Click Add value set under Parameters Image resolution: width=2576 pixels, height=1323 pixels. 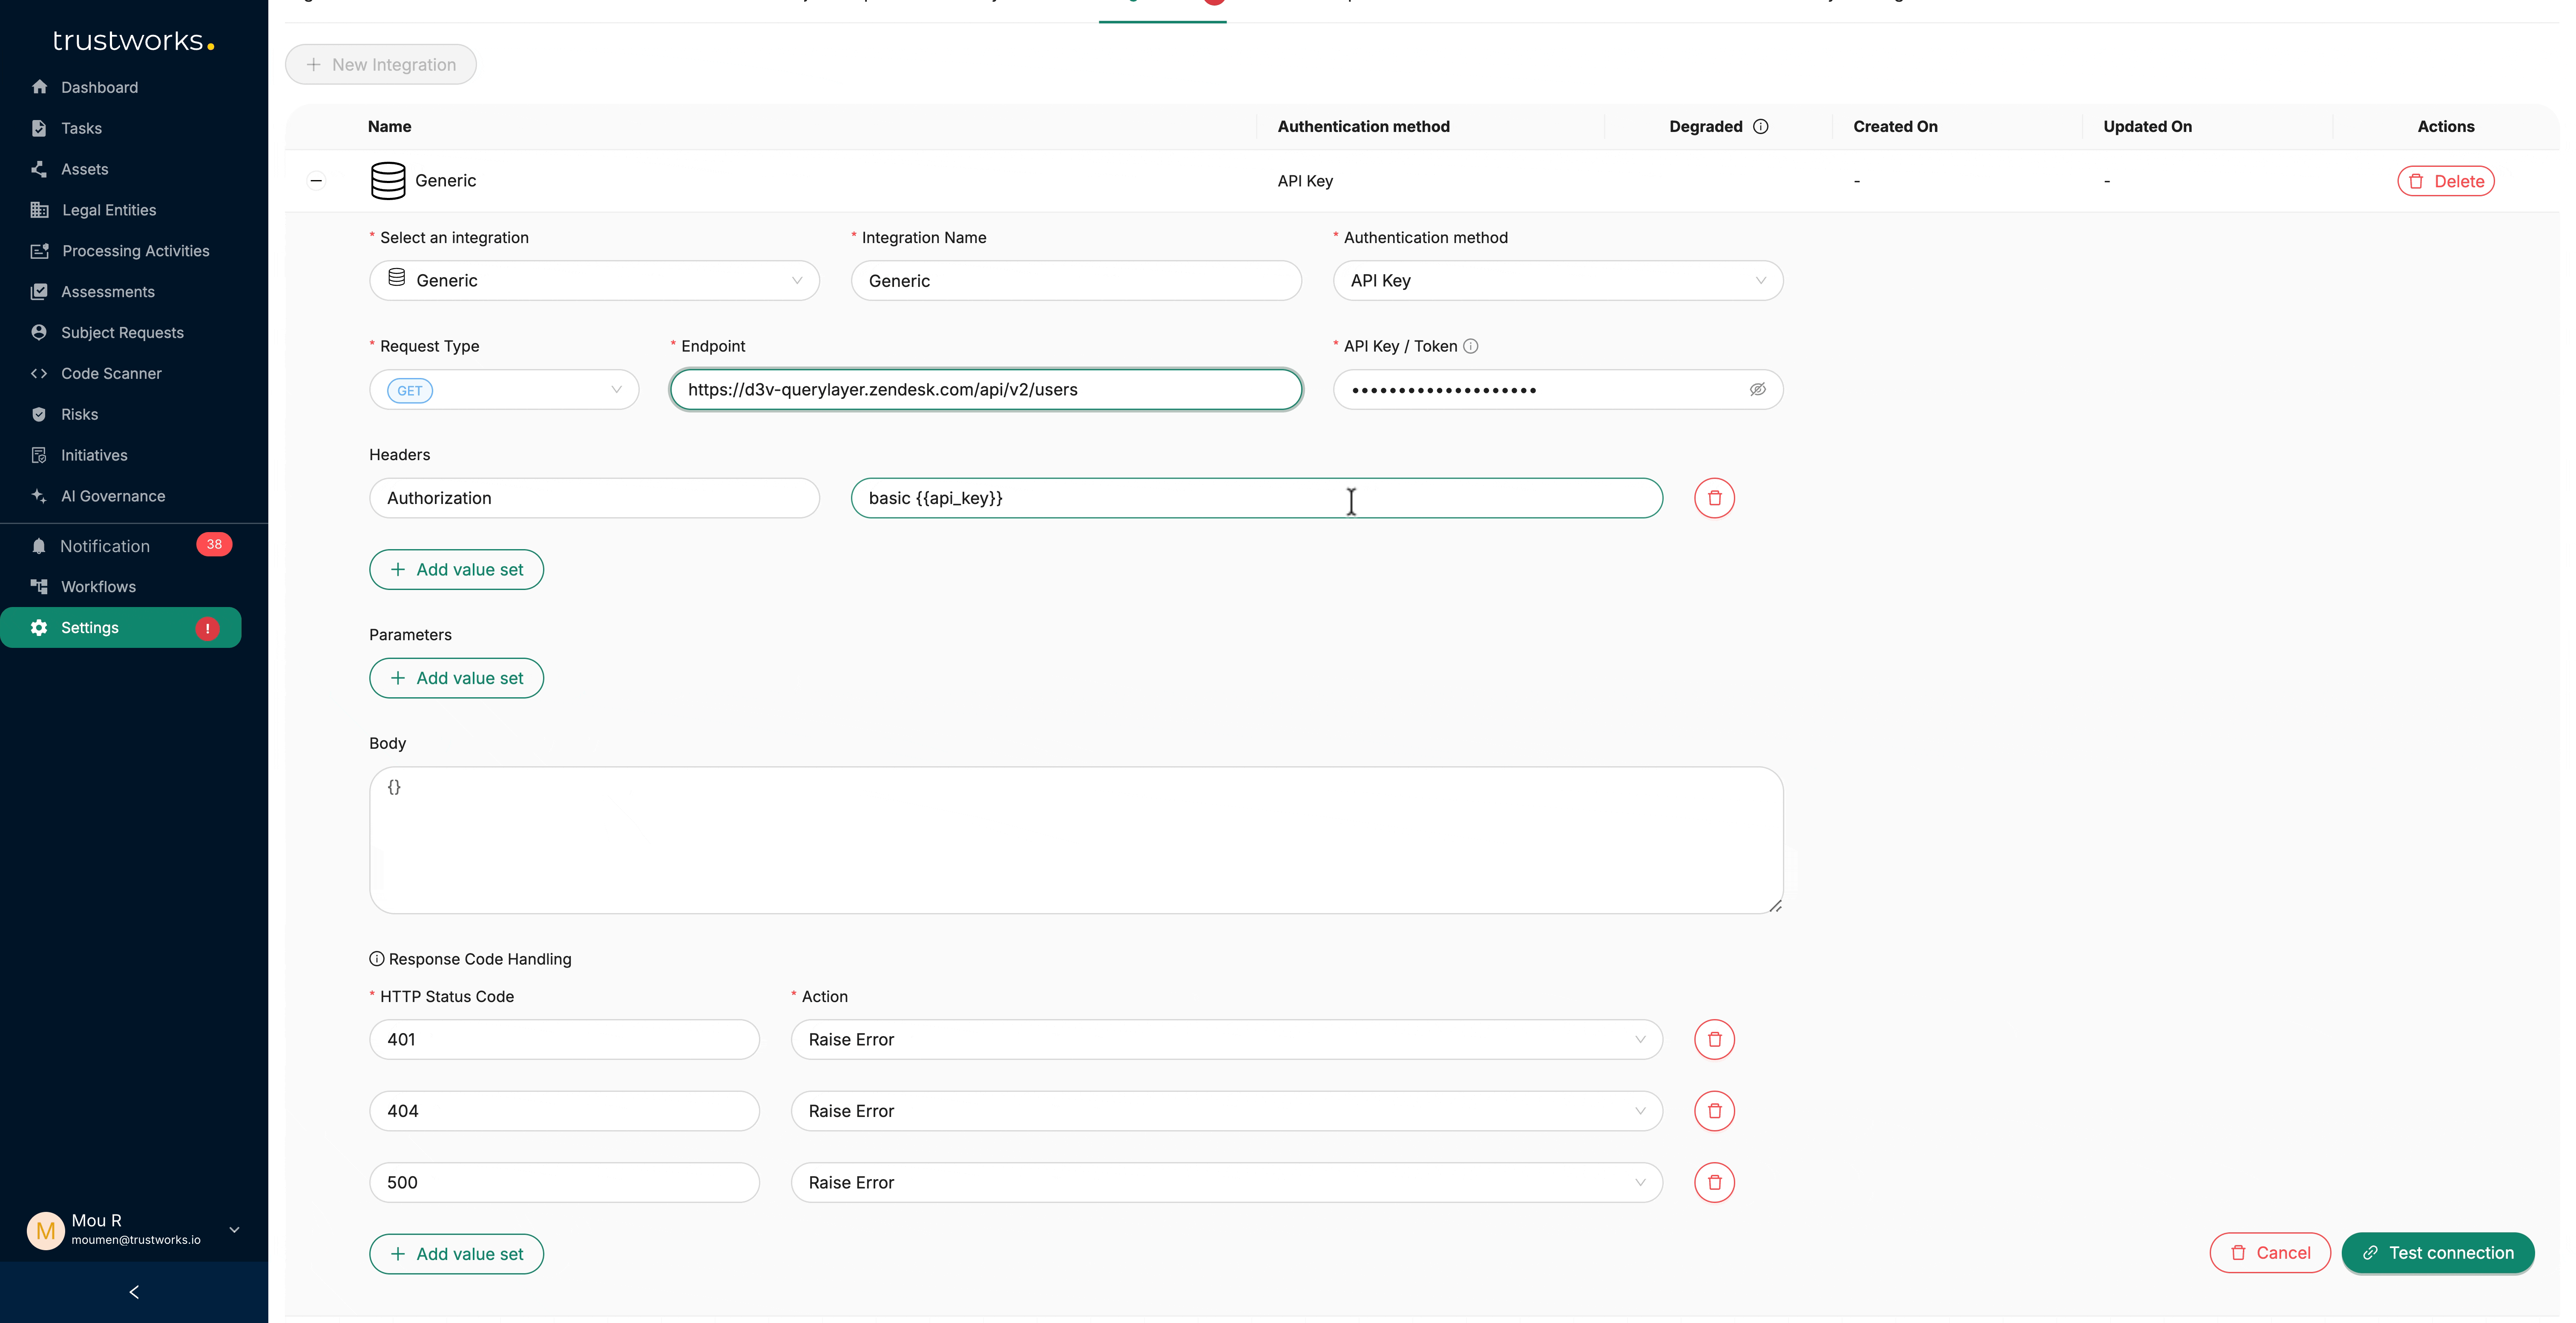(x=456, y=679)
